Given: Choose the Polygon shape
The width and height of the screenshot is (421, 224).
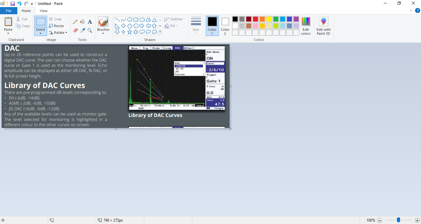Looking at the screenshot, I should click(x=148, y=19).
